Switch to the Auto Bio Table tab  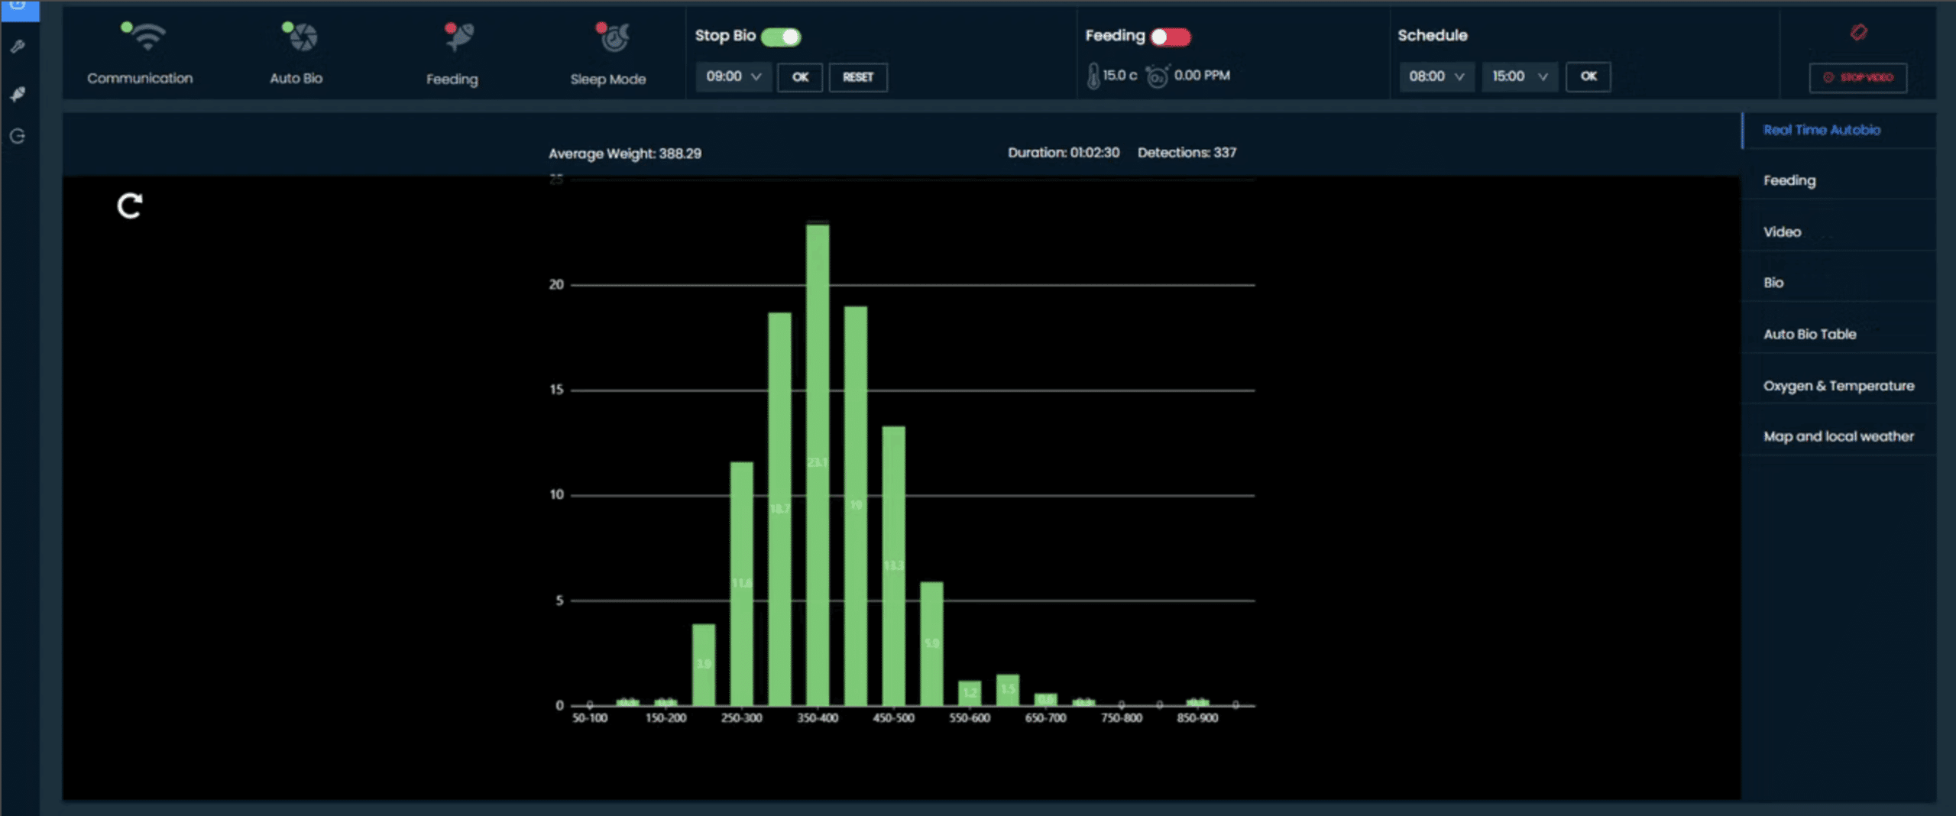(x=1809, y=334)
